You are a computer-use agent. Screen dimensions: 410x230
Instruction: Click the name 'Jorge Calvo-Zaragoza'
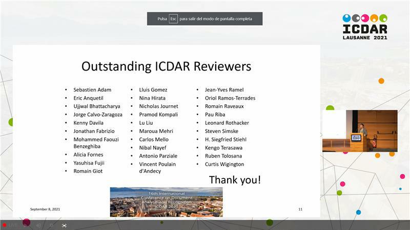tap(98, 114)
